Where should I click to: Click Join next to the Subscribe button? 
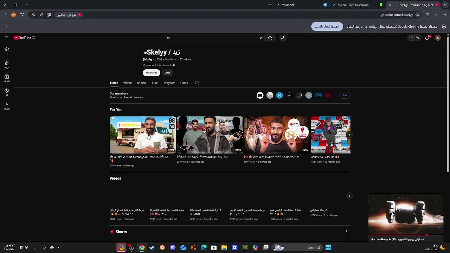(x=167, y=73)
